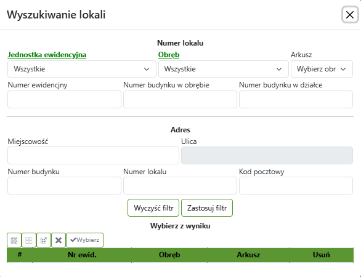Click the dotted grid with x icon
Viewport: 361px width, 277px height.
44,240
